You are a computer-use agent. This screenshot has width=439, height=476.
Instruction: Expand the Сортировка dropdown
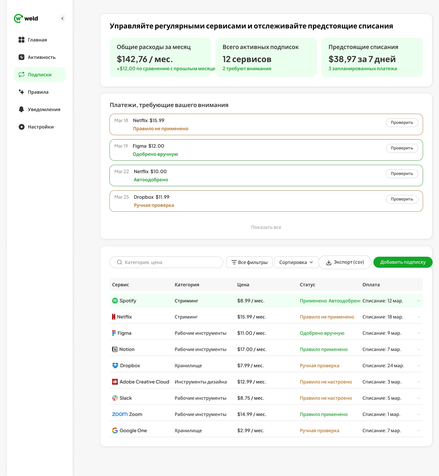coord(296,262)
